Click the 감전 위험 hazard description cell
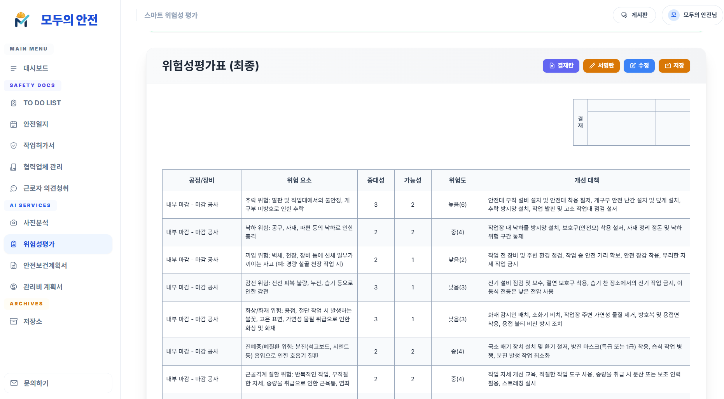 click(x=299, y=287)
